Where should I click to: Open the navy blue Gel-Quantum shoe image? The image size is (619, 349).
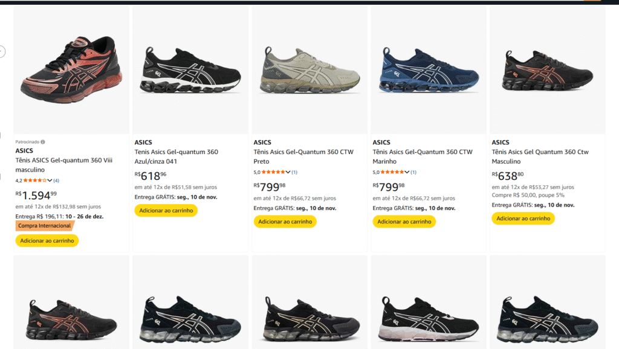pos(429,70)
